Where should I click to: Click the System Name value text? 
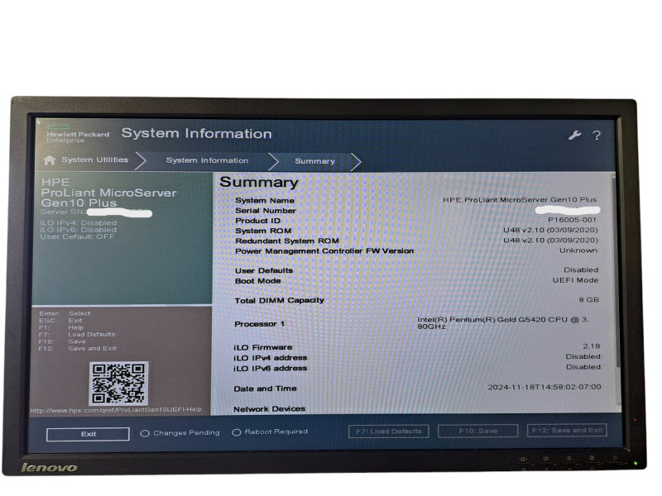point(520,199)
